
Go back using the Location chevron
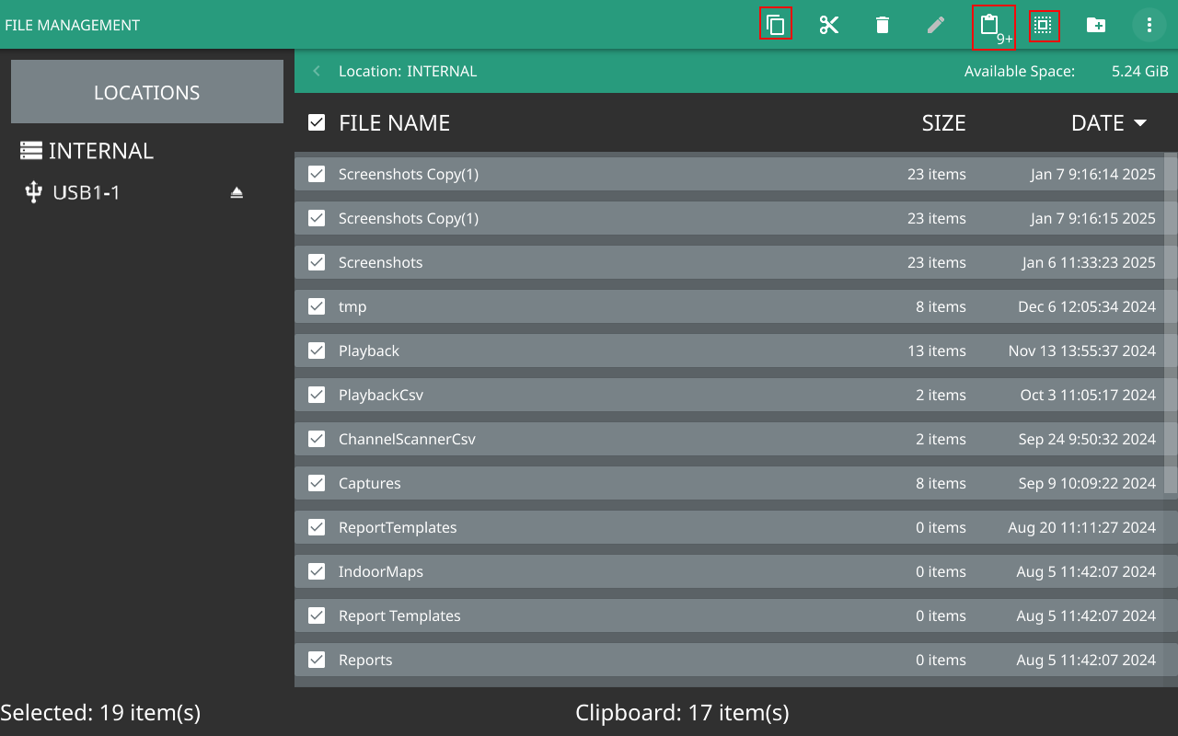click(317, 71)
